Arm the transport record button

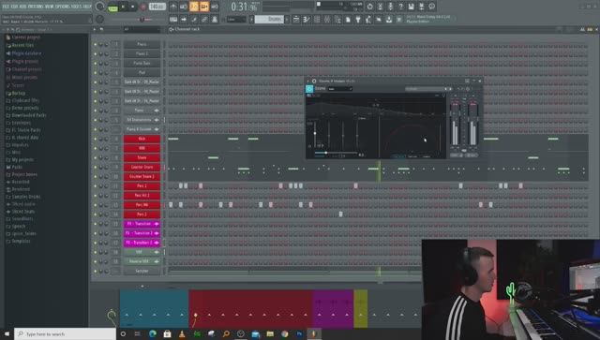[x=143, y=7]
